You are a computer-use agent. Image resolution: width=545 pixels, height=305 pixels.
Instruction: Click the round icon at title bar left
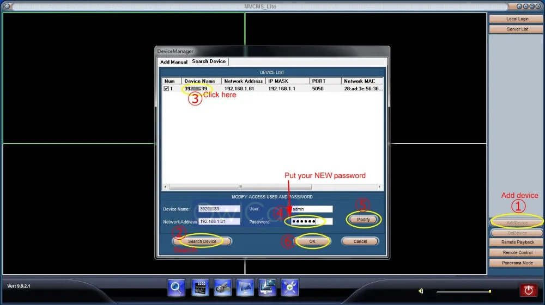click(7, 6)
